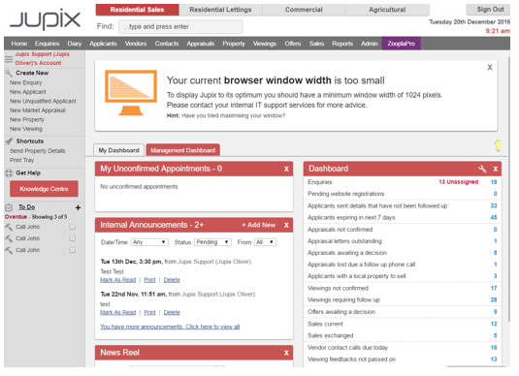519x376 pixels.
Task: Click Vendor contact calls due today row
Action: (403, 348)
